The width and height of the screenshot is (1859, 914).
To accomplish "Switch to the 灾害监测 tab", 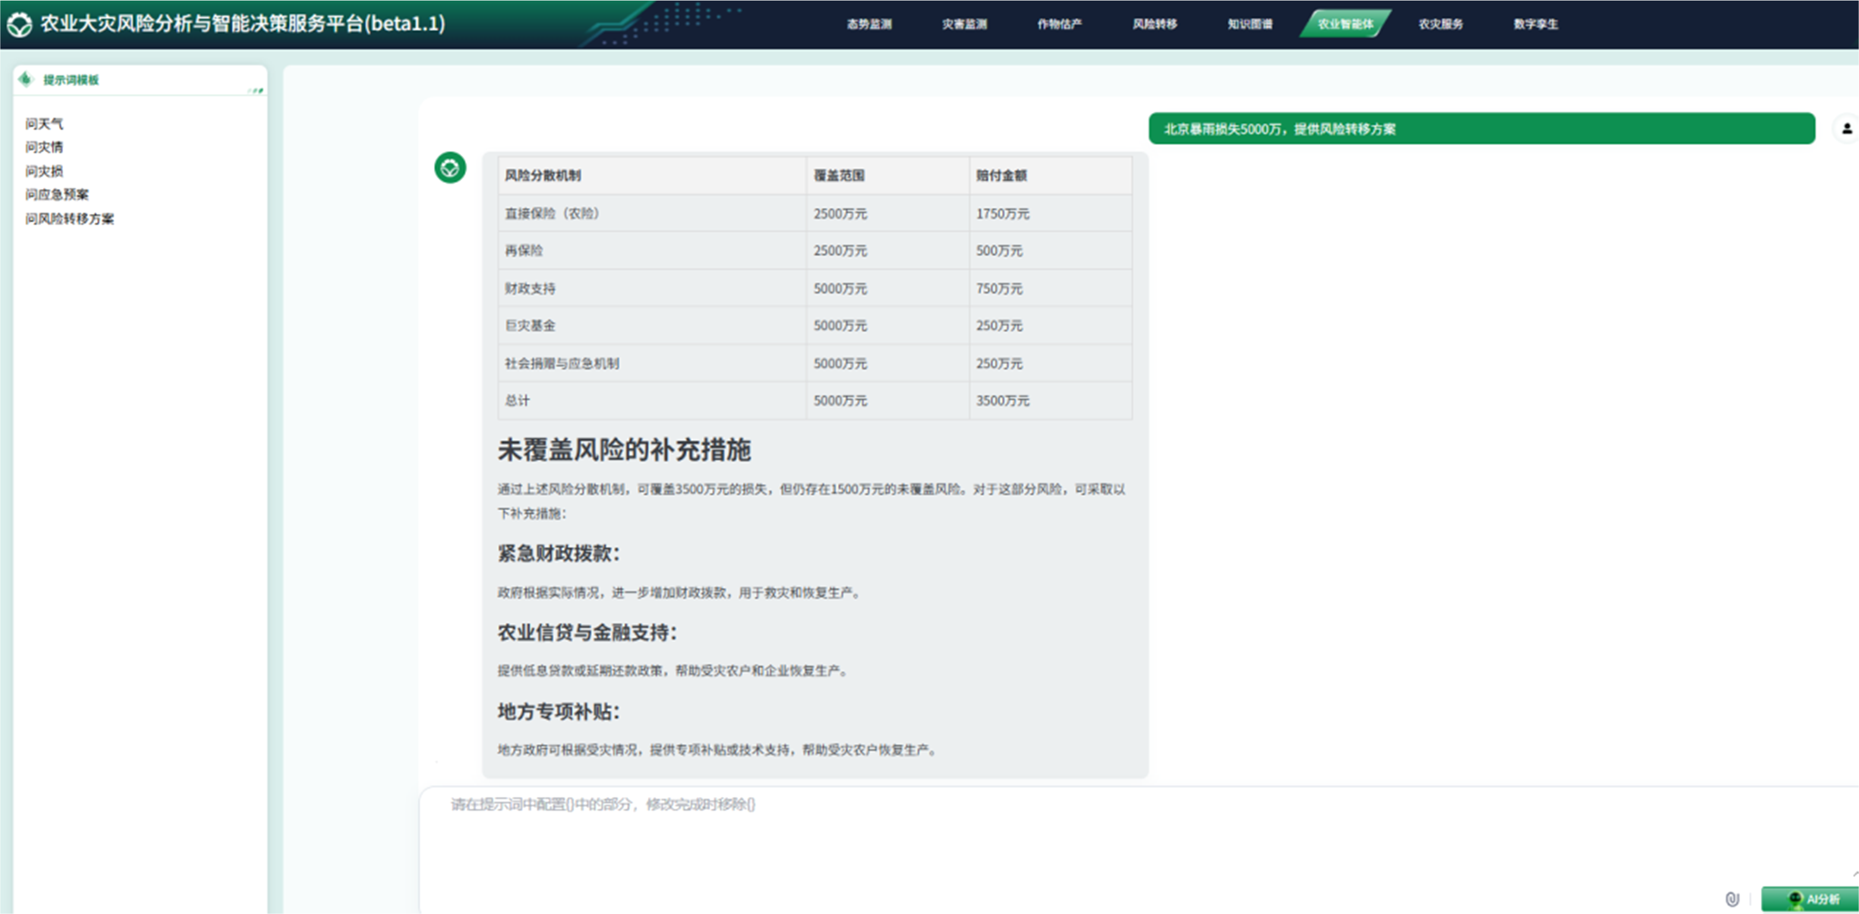I will coord(964,24).
